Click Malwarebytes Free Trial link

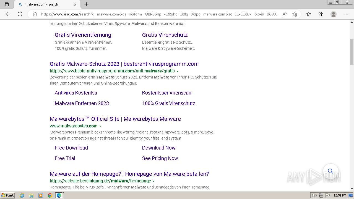pos(65,158)
